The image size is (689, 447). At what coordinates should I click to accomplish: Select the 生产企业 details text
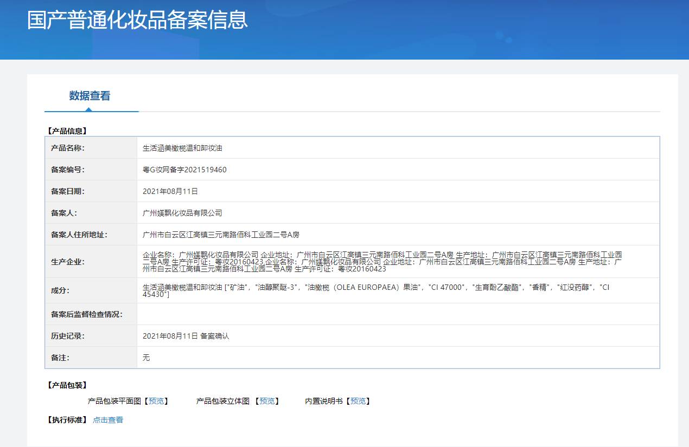point(382,262)
